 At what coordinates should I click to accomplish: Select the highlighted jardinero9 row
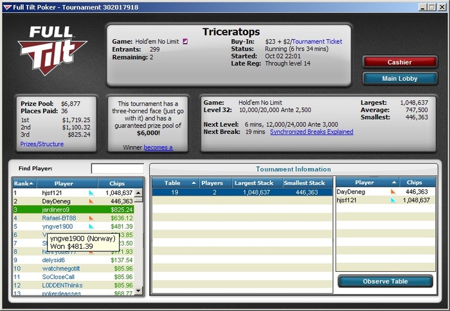[73, 210]
